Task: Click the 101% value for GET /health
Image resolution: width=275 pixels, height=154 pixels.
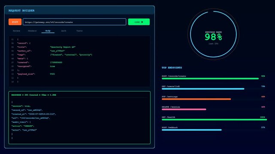Action: pyautogui.click(x=263, y=117)
